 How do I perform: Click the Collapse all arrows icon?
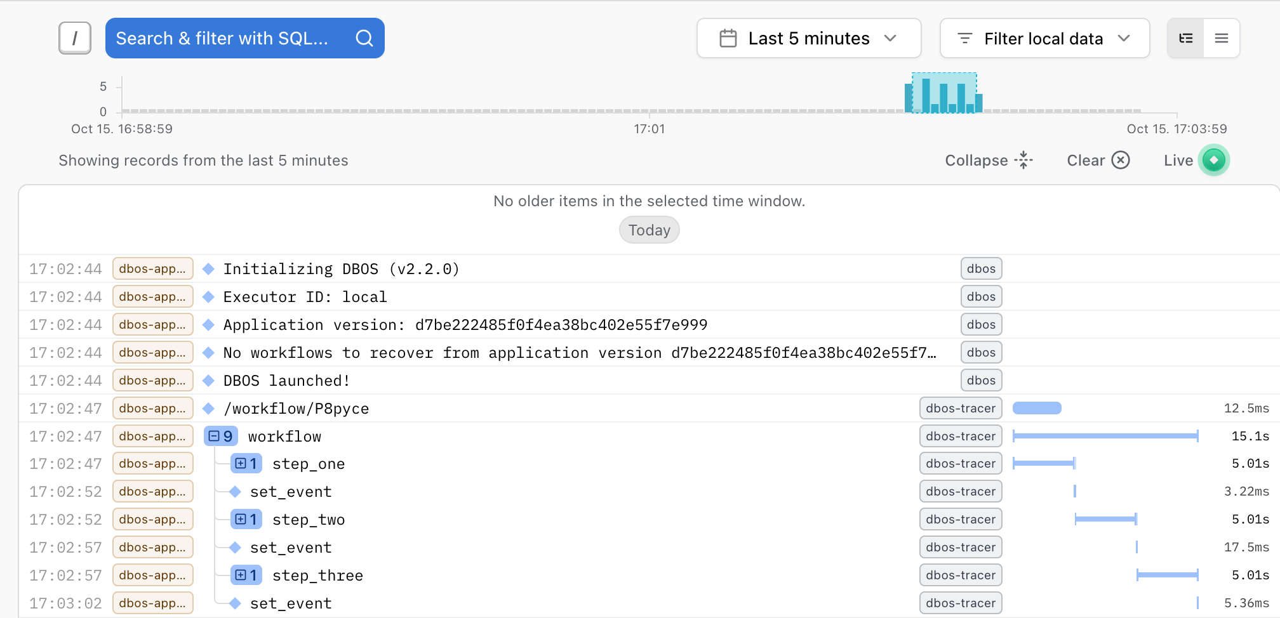1023,161
